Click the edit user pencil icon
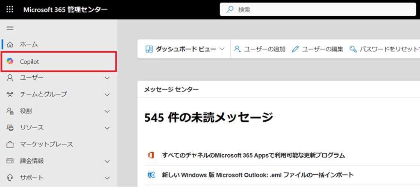420x187 pixels. (295, 49)
